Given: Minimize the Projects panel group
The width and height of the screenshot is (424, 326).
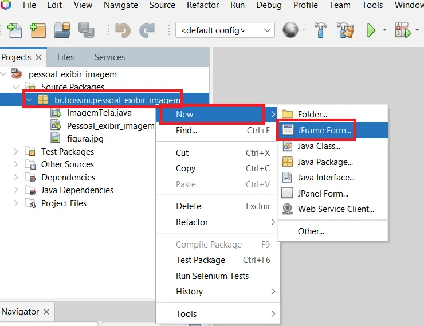Looking at the screenshot, I should 200,59.
